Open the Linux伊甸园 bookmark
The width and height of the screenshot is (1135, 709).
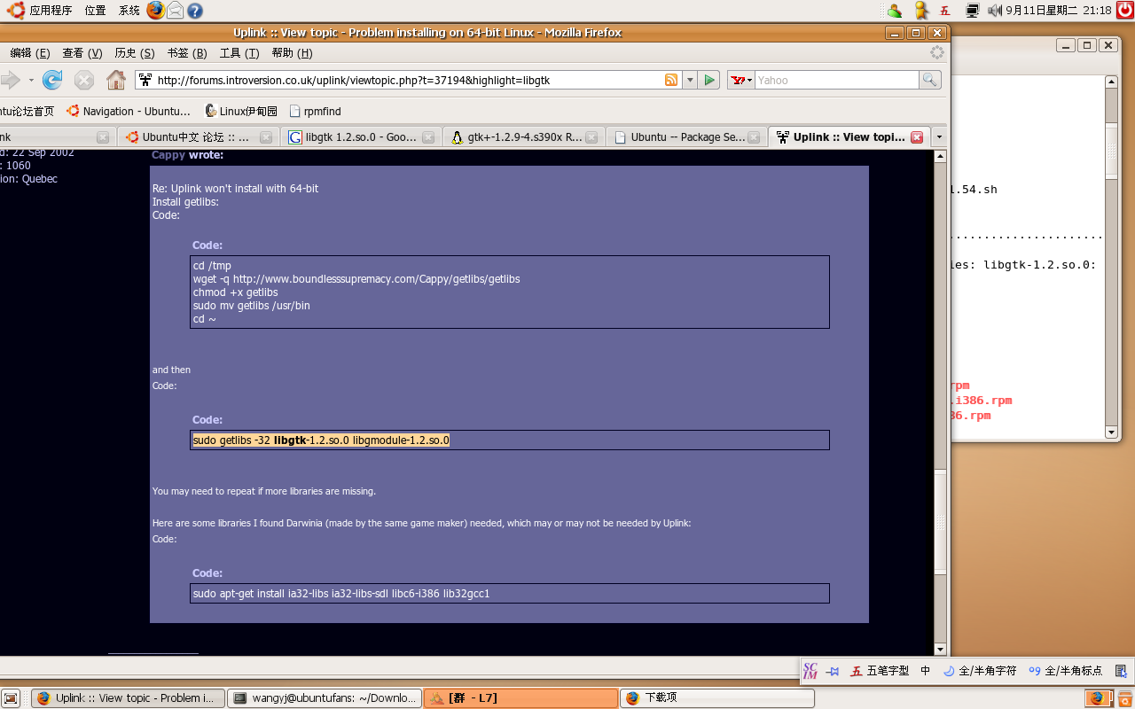pyautogui.click(x=241, y=111)
